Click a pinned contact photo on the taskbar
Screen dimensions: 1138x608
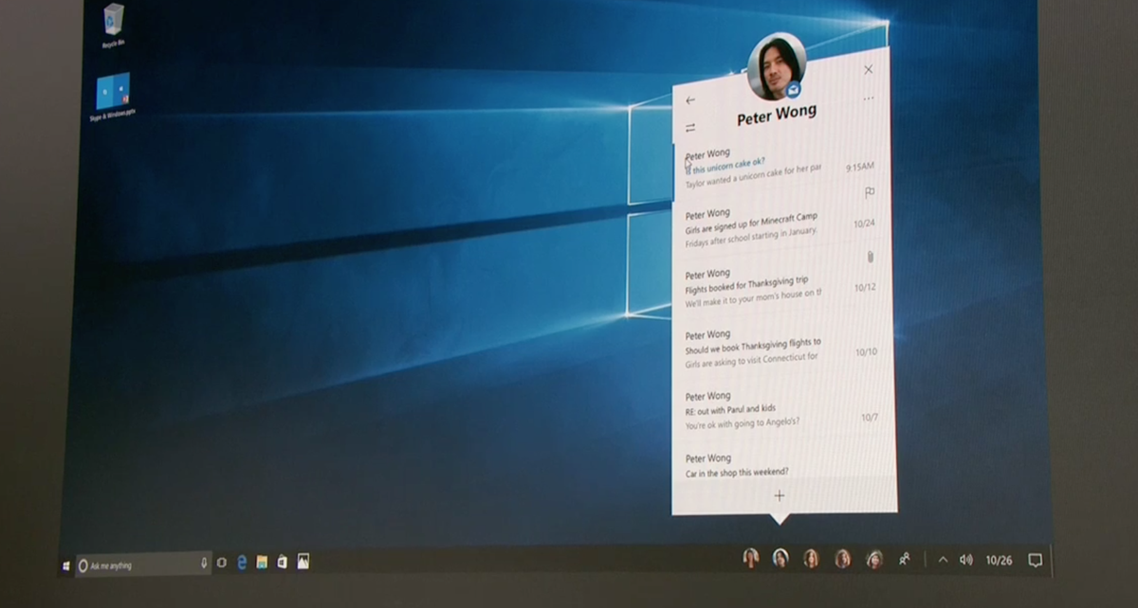780,559
